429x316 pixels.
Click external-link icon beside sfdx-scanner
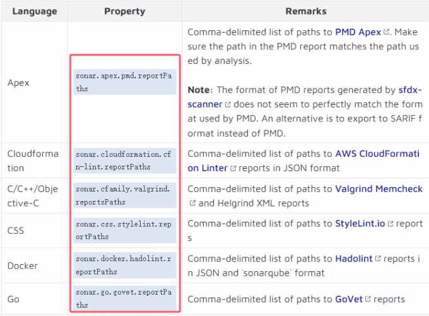point(227,104)
